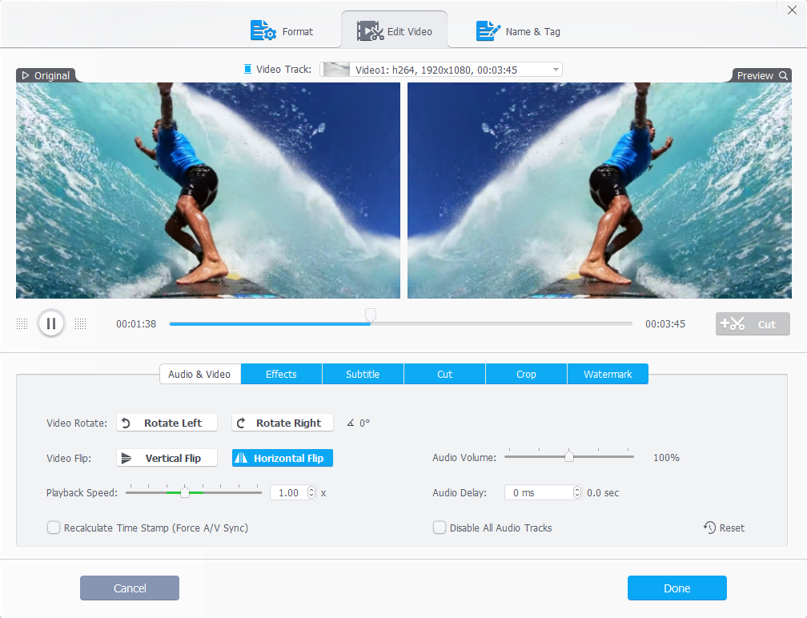Viewport: 807px width, 618px height.
Task: Open the Format tab
Action: point(282,31)
